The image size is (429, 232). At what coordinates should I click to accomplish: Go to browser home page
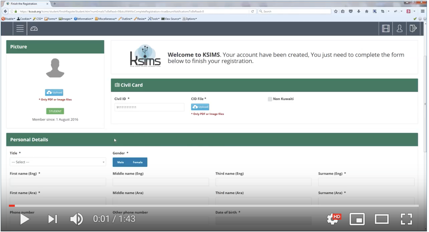[x=367, y=11]
